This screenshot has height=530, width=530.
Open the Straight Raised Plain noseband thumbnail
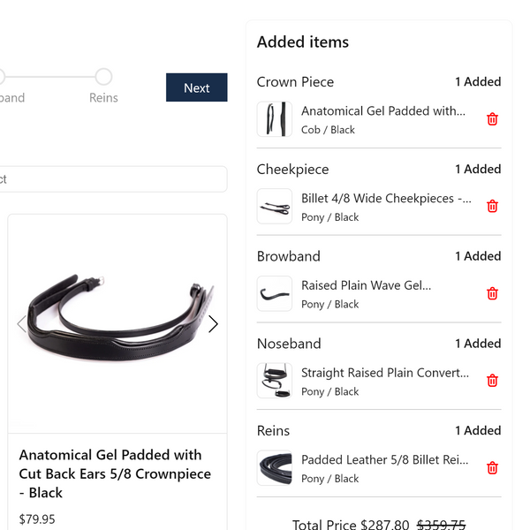[x=274, y=381]
